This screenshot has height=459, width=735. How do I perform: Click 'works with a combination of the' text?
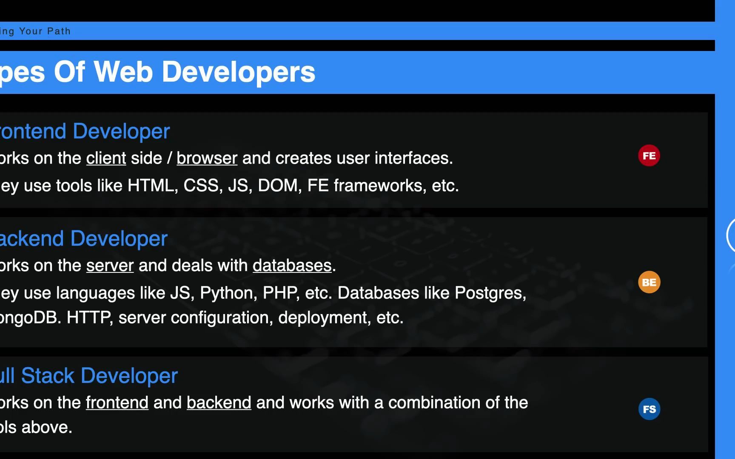tap(409, 403)
